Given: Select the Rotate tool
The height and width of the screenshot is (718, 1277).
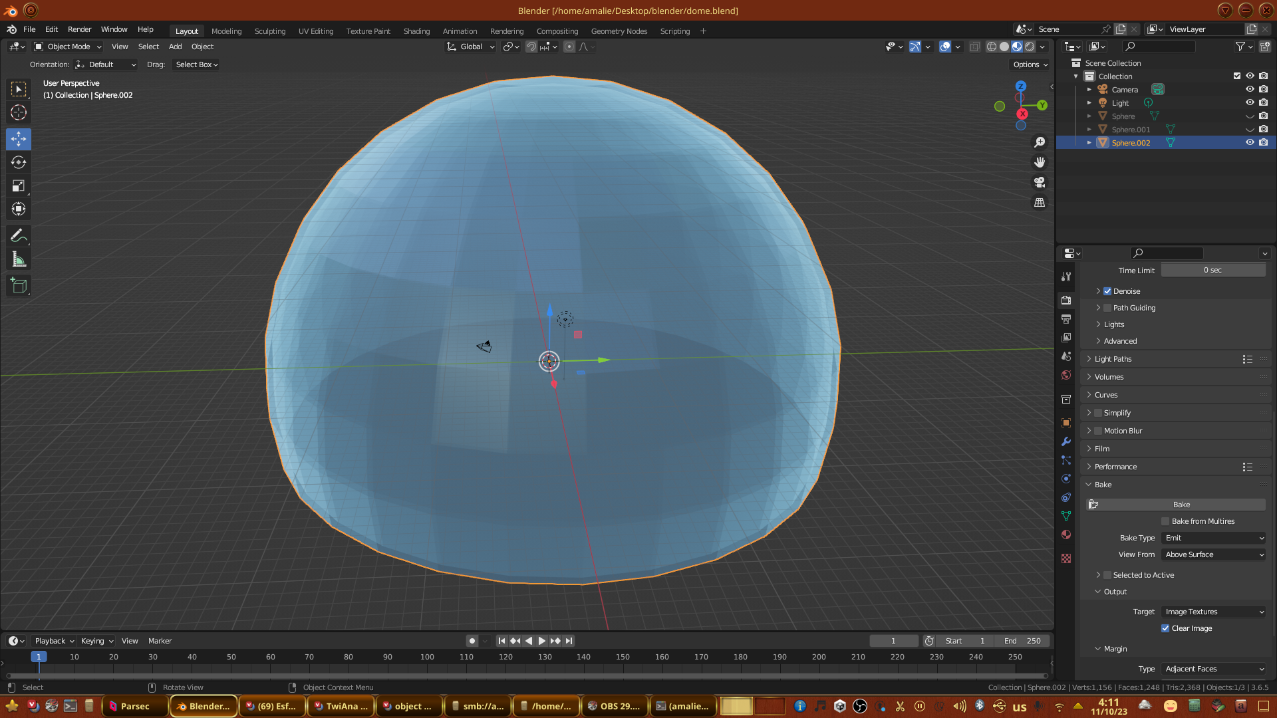Looking at the screenshot, I should coord(19,163).
